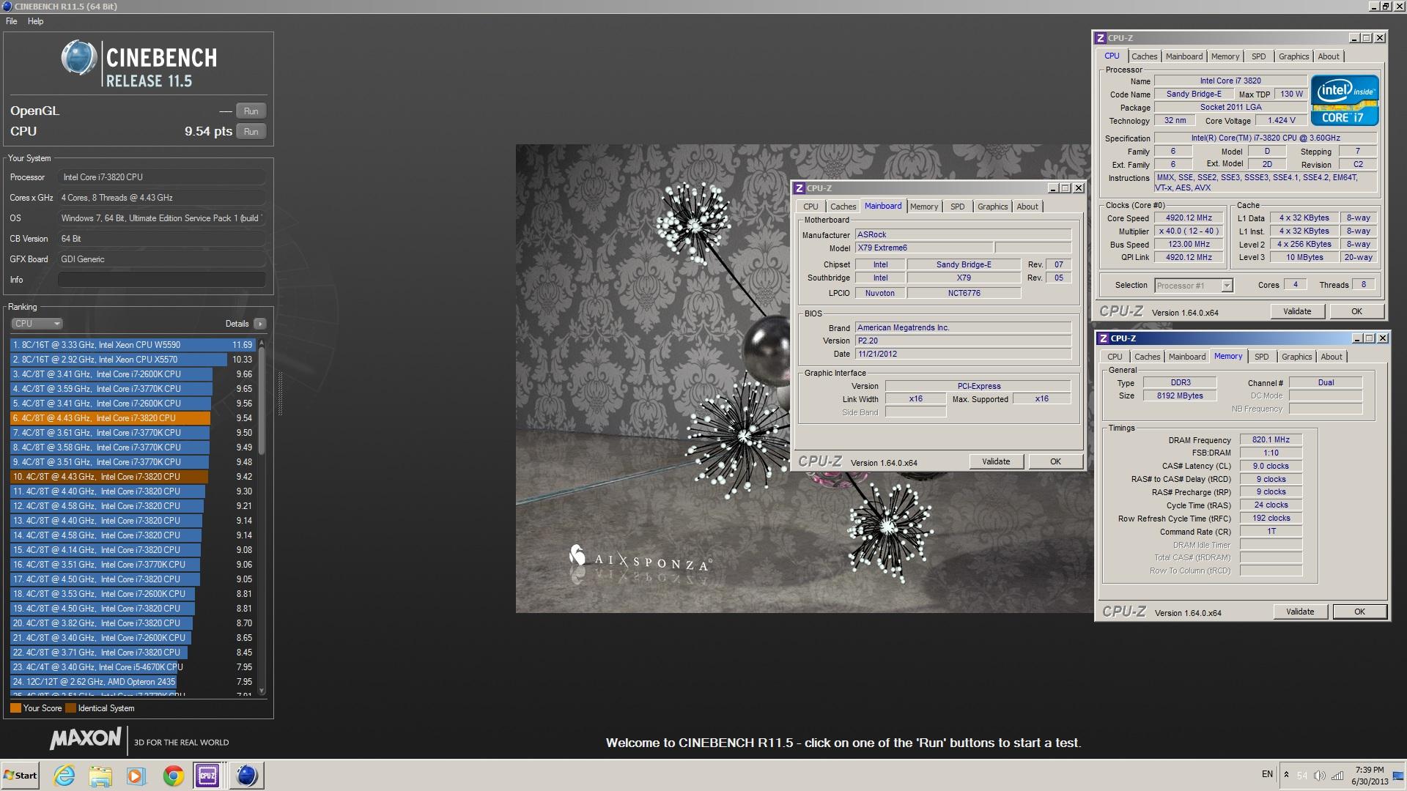
Task: Open About tab in top CPU-Z window
Action: tap(1328, 56)
